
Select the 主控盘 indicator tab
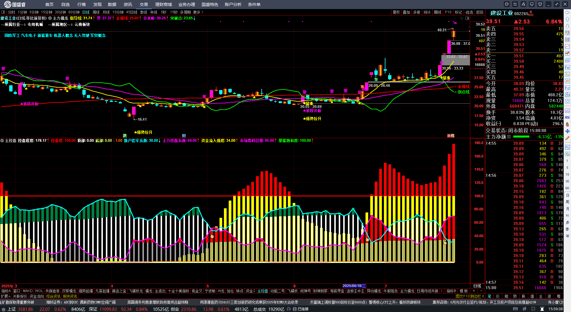point(263,291)
